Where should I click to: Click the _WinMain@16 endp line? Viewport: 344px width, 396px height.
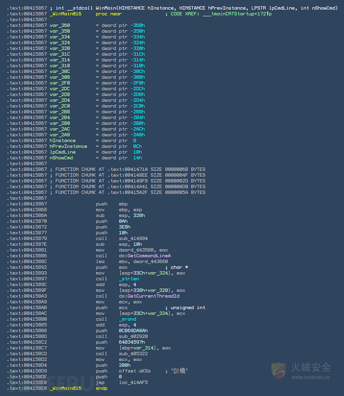pos(78,388)
